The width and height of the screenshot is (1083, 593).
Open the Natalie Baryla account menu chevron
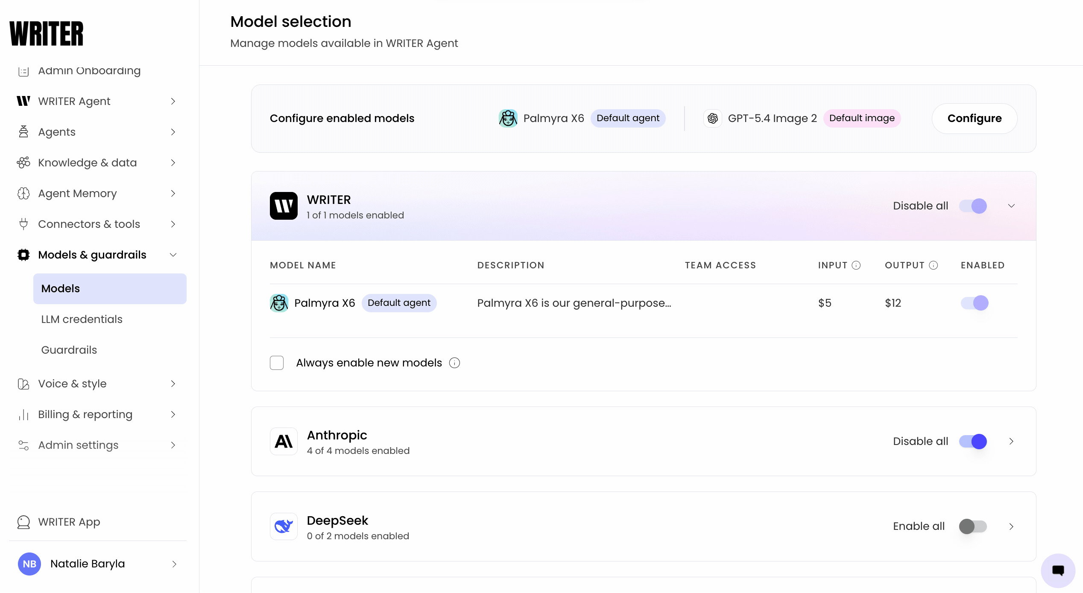point(174,564)
